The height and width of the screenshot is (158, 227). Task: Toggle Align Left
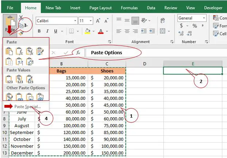coord(119,31)
